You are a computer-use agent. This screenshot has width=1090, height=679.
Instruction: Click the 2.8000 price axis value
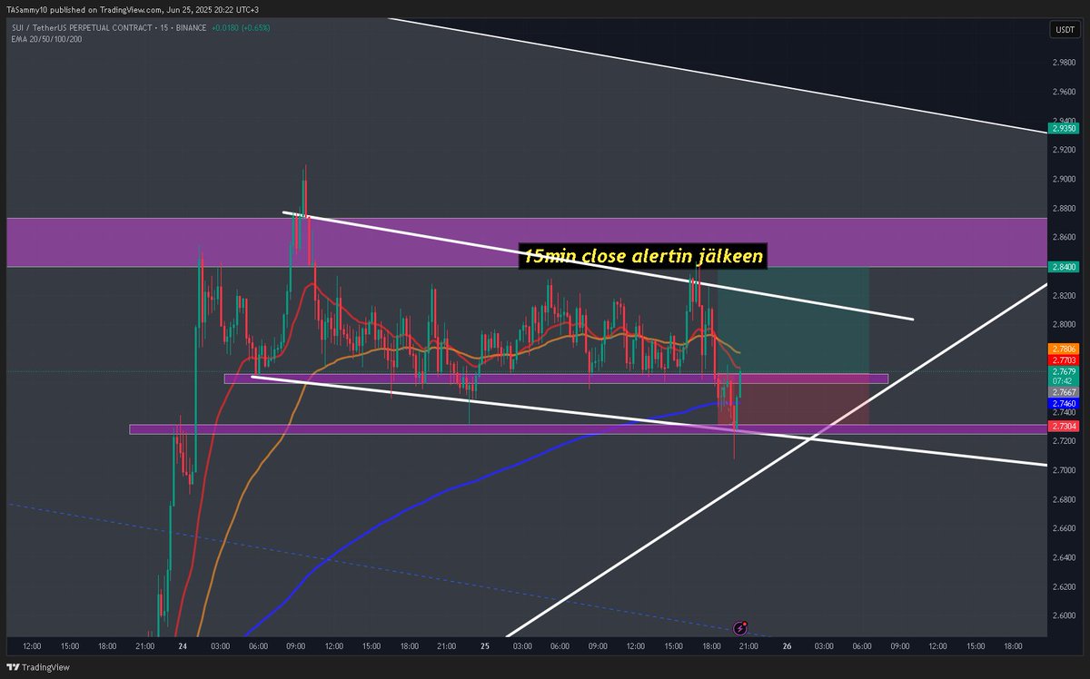click(1065, 324)
